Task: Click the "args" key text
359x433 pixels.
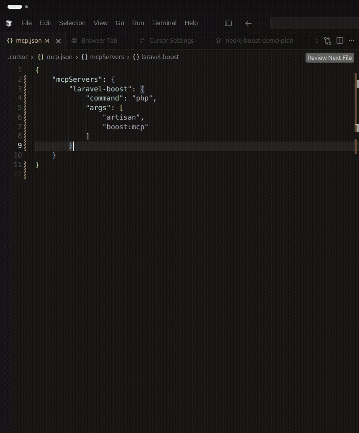Action: 98,108
